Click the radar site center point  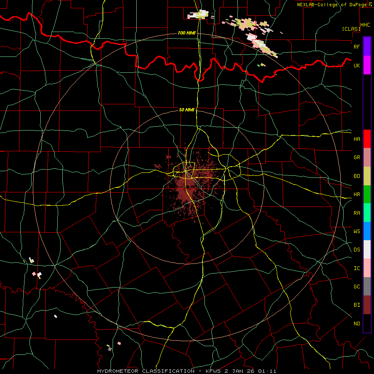coord(187,187)
